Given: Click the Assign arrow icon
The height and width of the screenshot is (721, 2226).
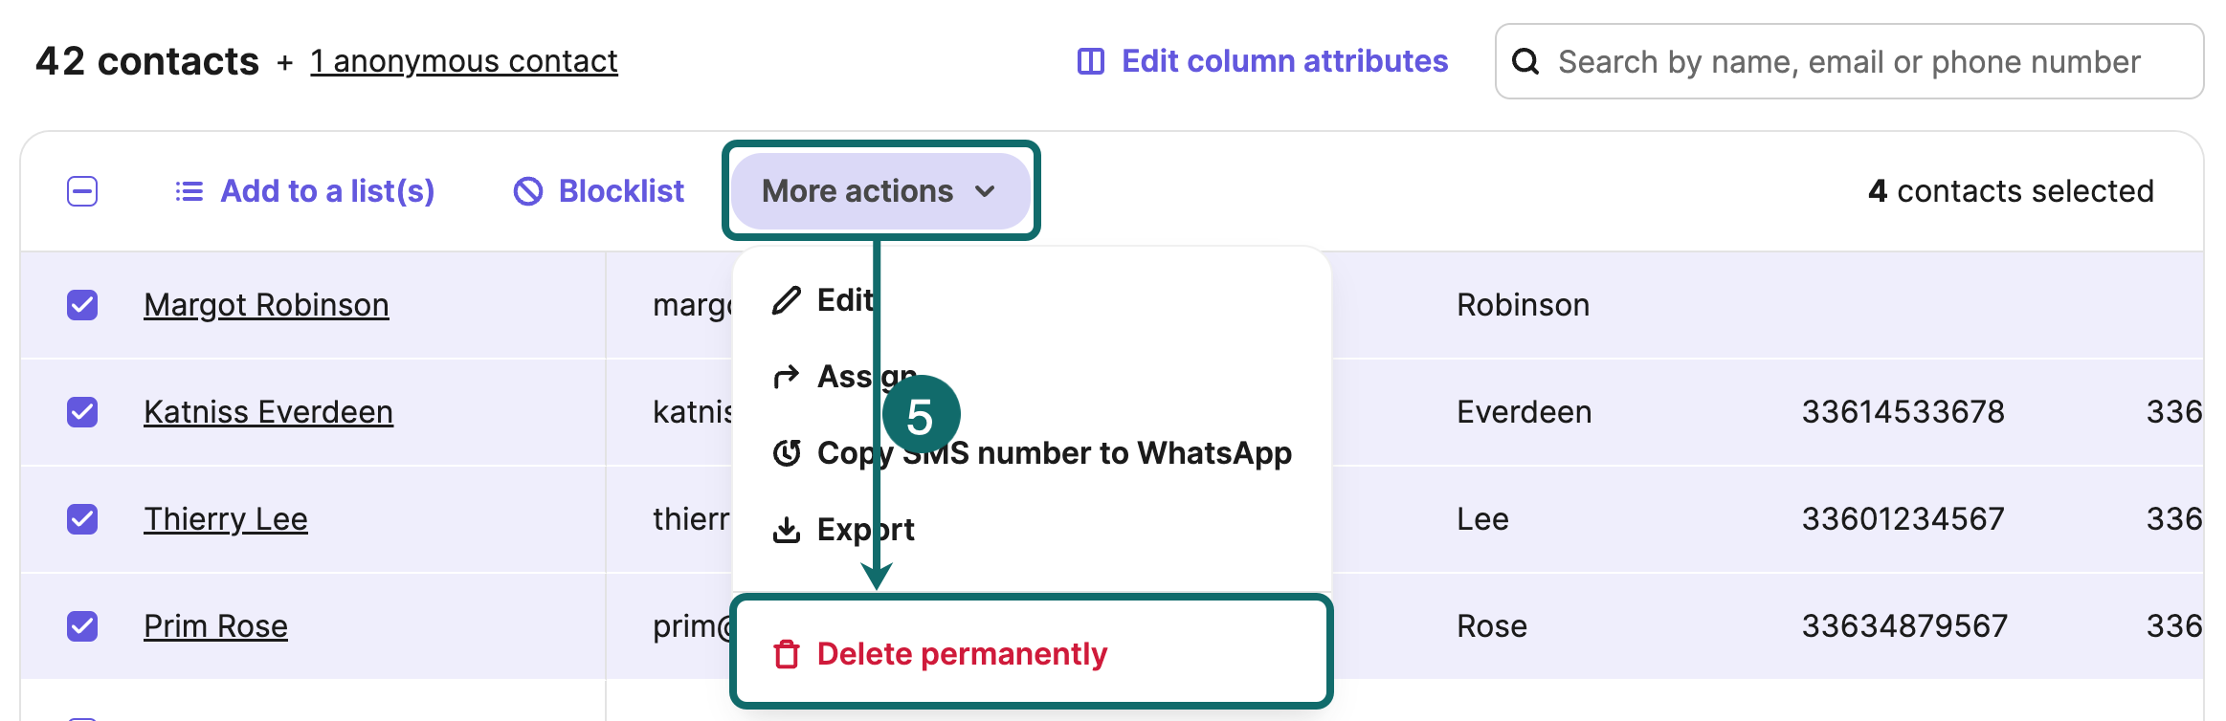Looking at the screenshot, I should [786, 377].
